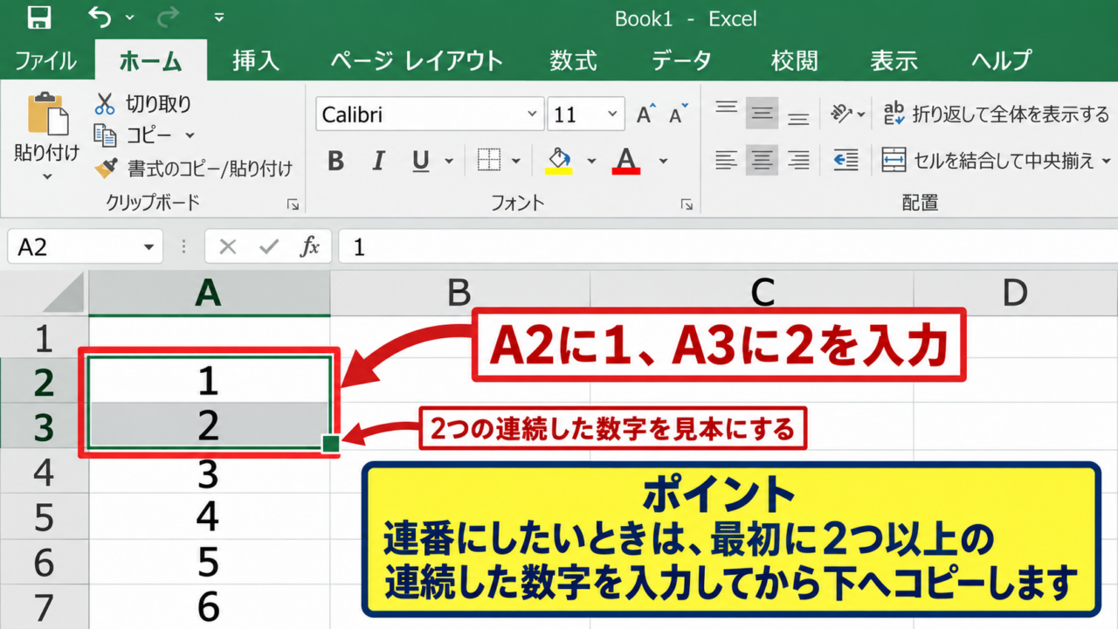Expand the Name Box dropdown arrow
Viewport: 1118px width, 629px height.
pos(148,247)
